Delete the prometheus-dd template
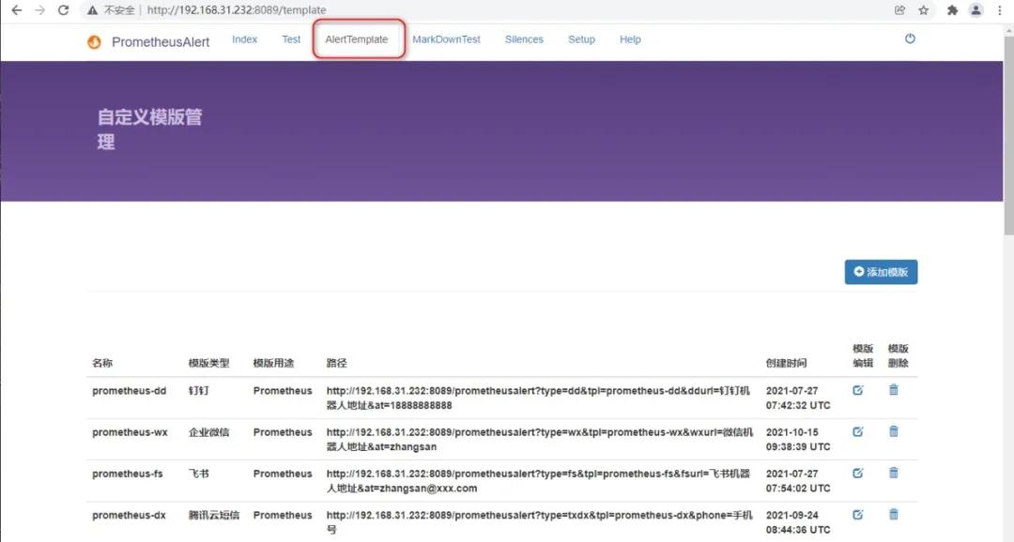Image resolution: width=1014 pixels, height=542 pixels. click(x=893, y=389)
